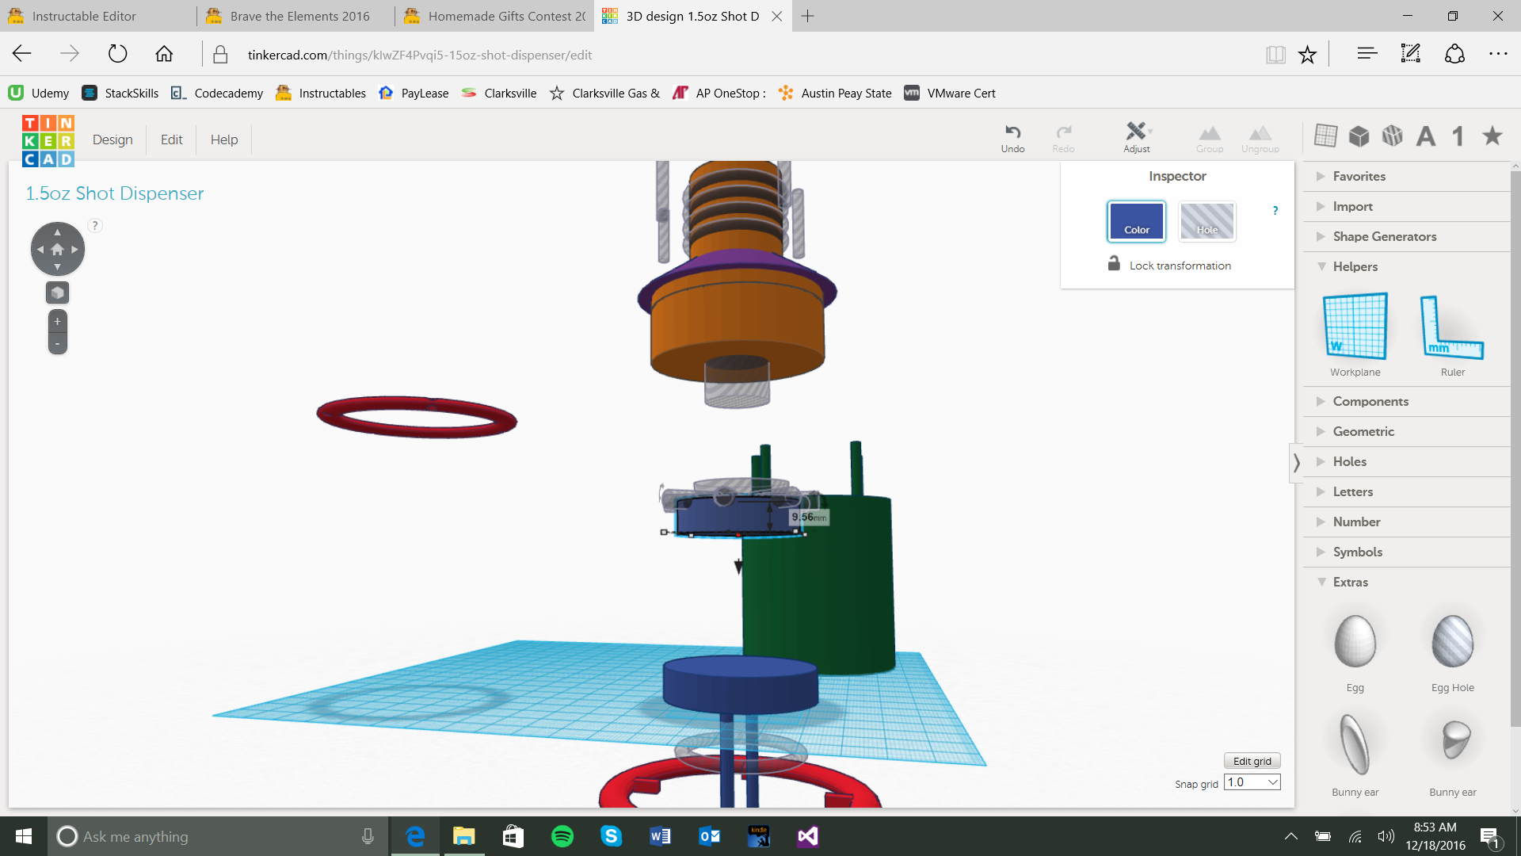Expand the Shape Generators section
The width and height of the screenshot is (1521, 856).
tap(1384, 236)
